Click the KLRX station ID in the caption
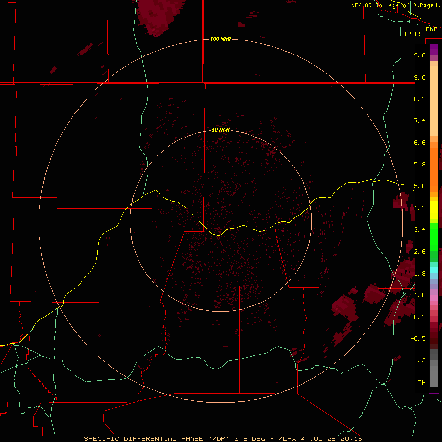This screenshot has height=442, width=442. coord(287,439)
